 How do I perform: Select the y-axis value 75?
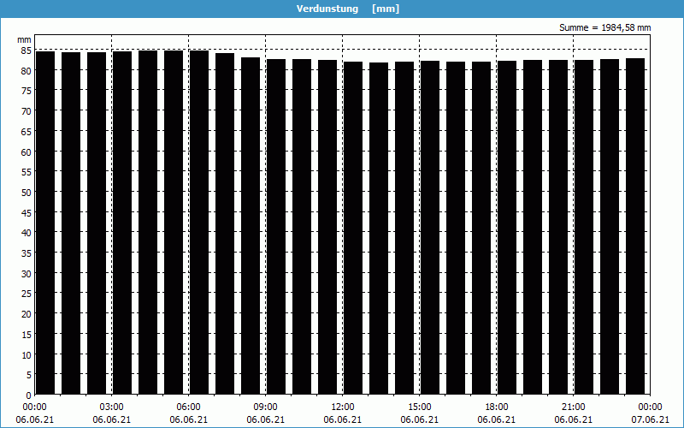pyautogui.click(x=27, y=92)
